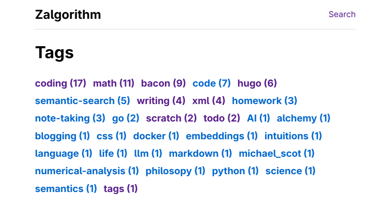The height and width of the screenshot is (217, 388).
Task: Browse homework tagged posts
Action: (264, 101)
